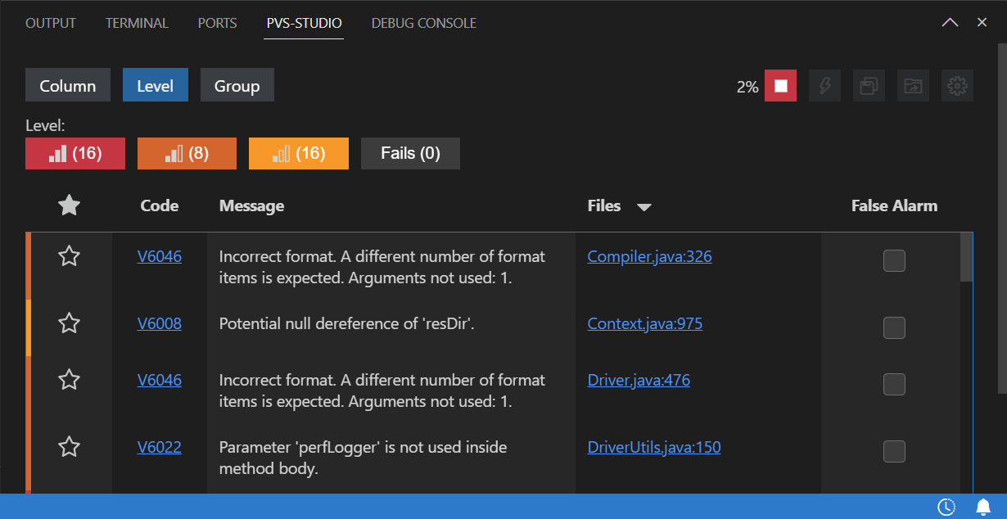Toggle the red high-severity filter (16)
Screen dimensions: 1007x519
pos(75,153)
